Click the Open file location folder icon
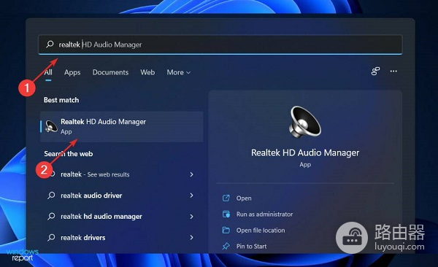Image resolution: width=438 pixels, height=267 pixels. tap(226, 230)
